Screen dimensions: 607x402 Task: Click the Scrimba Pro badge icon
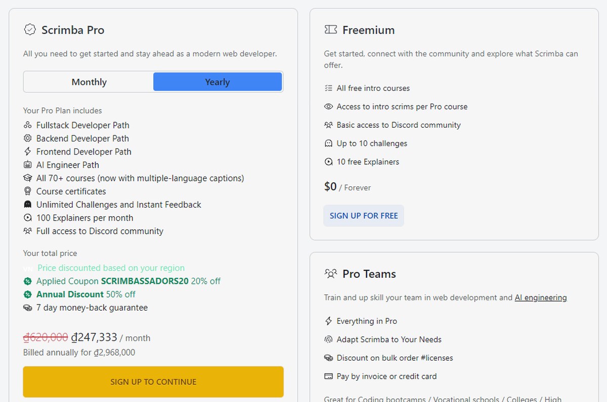pos(30,30)
